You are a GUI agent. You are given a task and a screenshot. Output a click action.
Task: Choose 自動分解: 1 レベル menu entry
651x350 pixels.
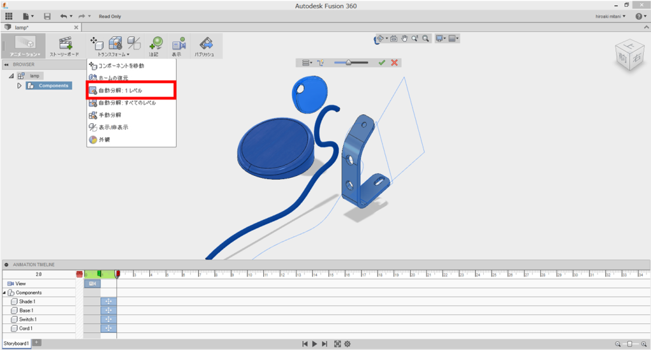click(x=131, y=90)
